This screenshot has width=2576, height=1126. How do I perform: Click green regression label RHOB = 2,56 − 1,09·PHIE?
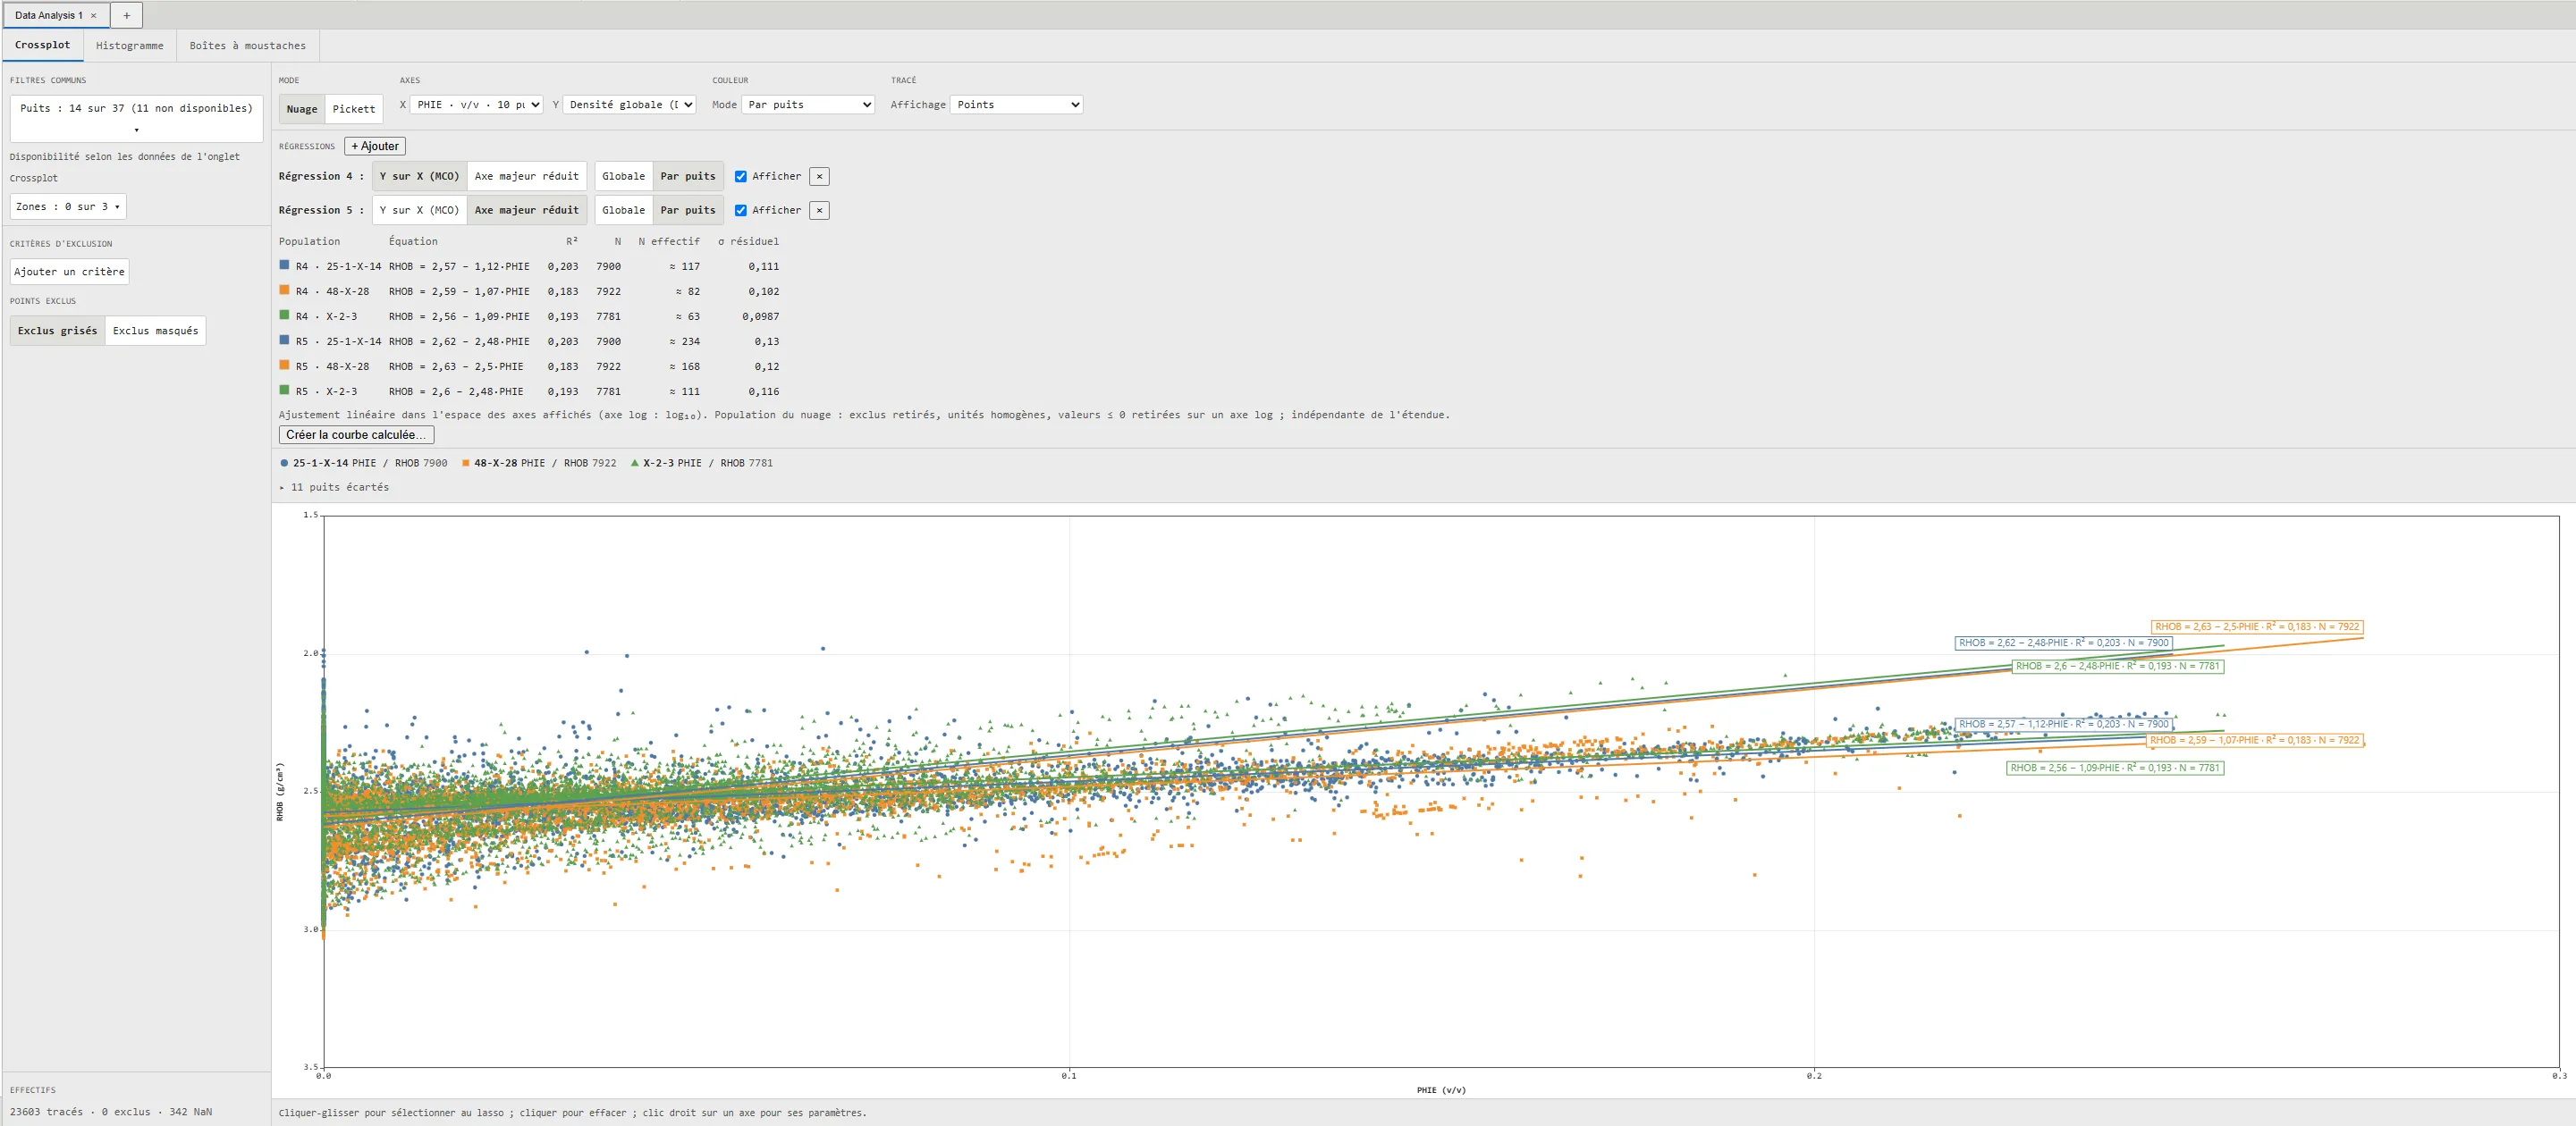pos(2115,769)
